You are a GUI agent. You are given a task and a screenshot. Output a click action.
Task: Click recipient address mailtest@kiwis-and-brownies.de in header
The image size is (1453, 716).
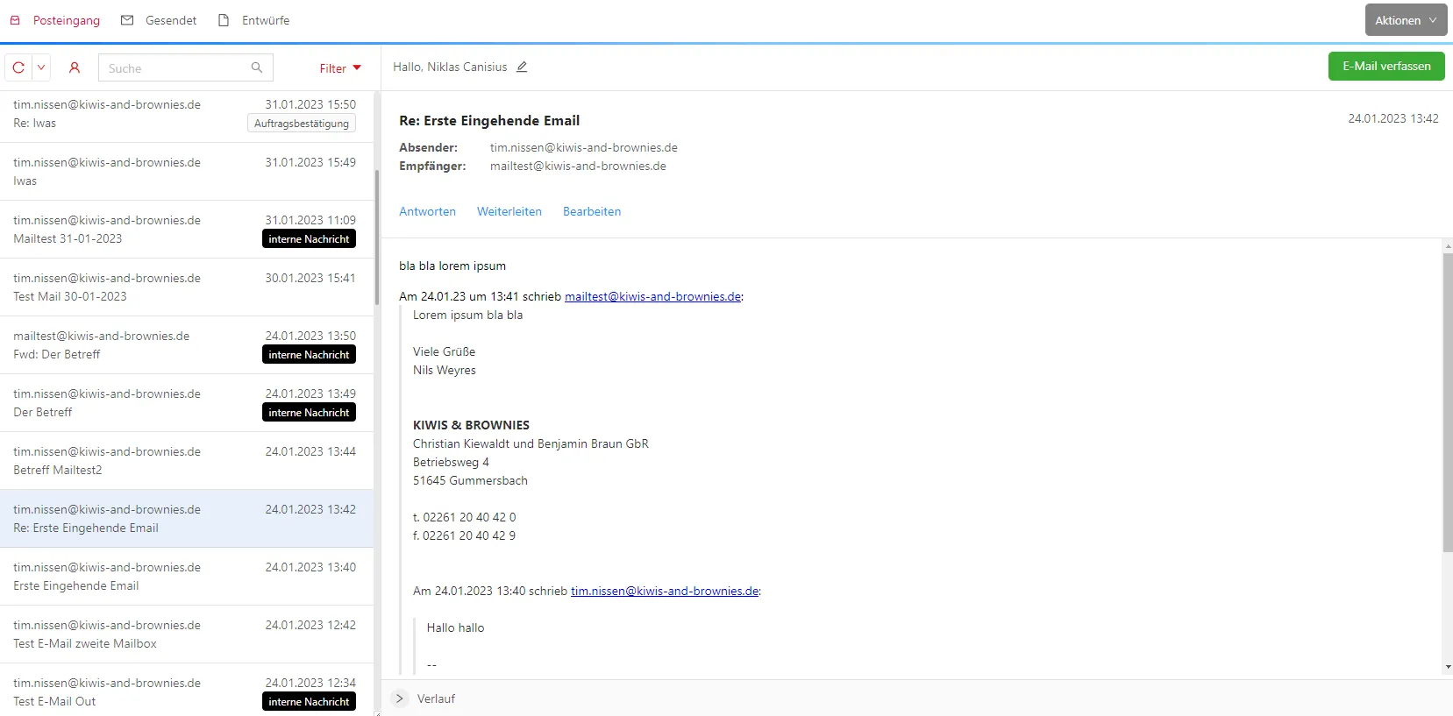(x=578, y=166)
